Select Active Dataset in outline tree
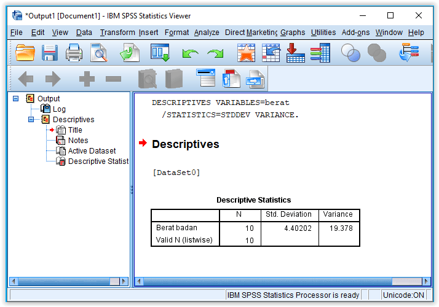Viewport: 439px width, 307px height. [x=92, y=151]
